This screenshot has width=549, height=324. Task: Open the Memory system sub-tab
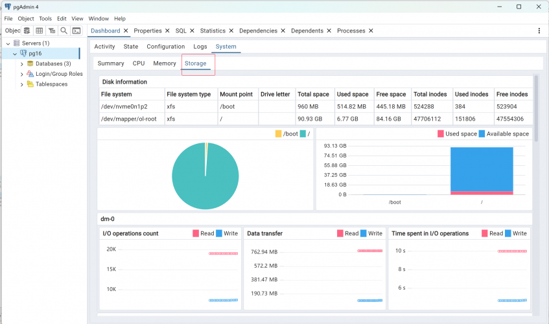click(165, 64)
